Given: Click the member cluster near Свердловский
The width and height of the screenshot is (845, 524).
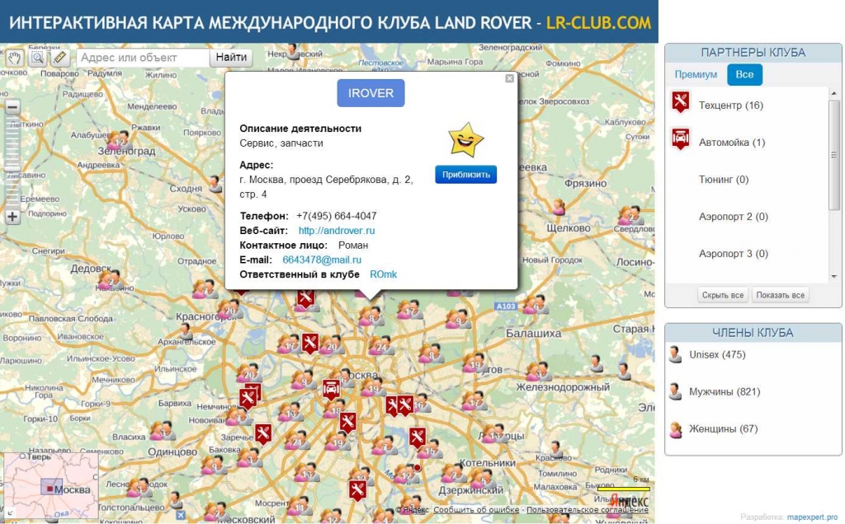Looking at the screenshot, I should (630, 216).
